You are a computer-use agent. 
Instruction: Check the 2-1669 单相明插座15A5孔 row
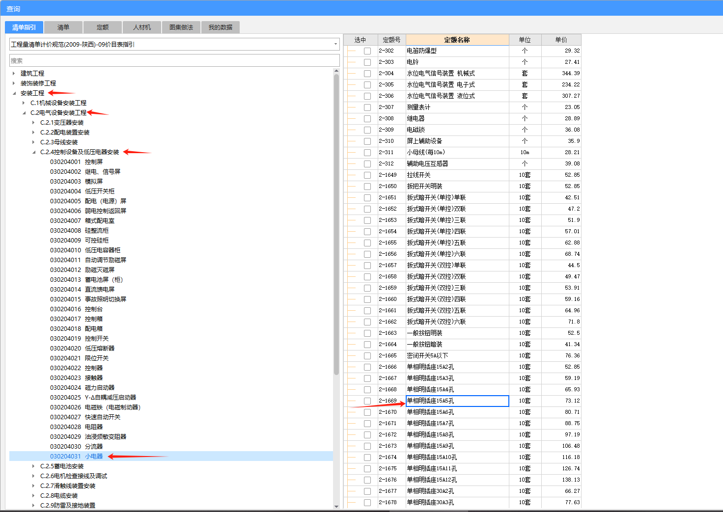point(367,401)
